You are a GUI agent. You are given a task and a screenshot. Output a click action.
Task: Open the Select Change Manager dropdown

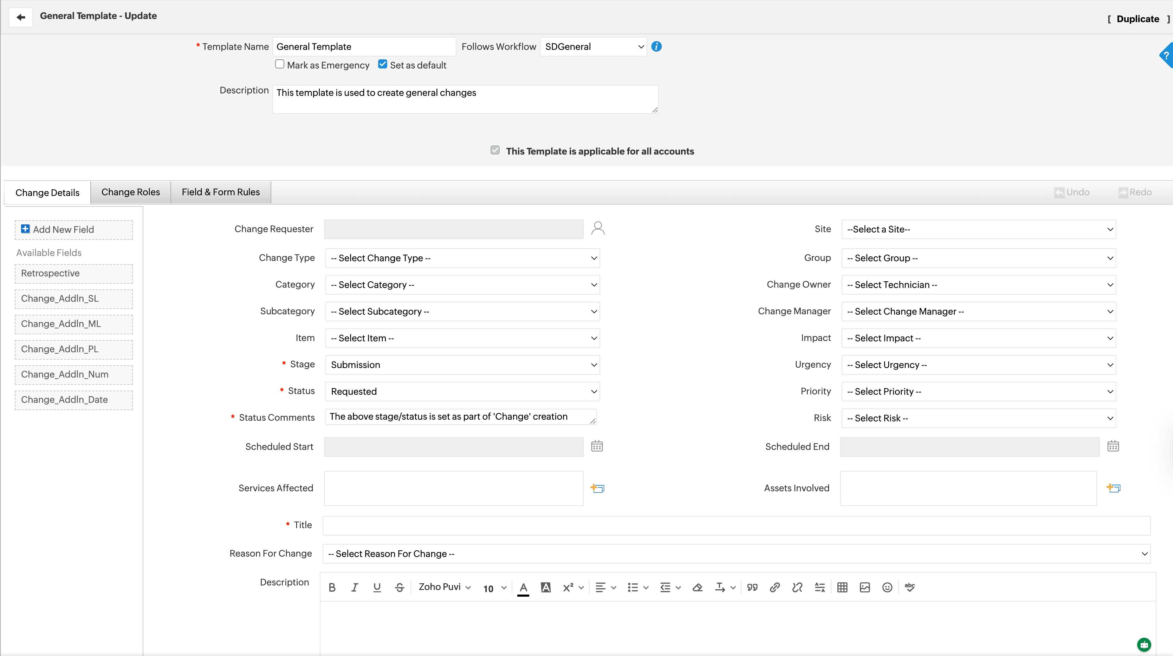tap(979, 311)
